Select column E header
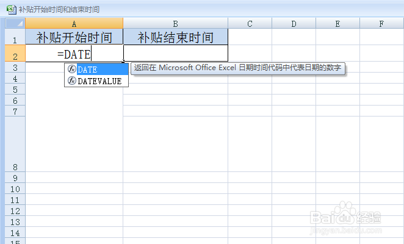This screenshot has height=244, width=404. point(337,23)
